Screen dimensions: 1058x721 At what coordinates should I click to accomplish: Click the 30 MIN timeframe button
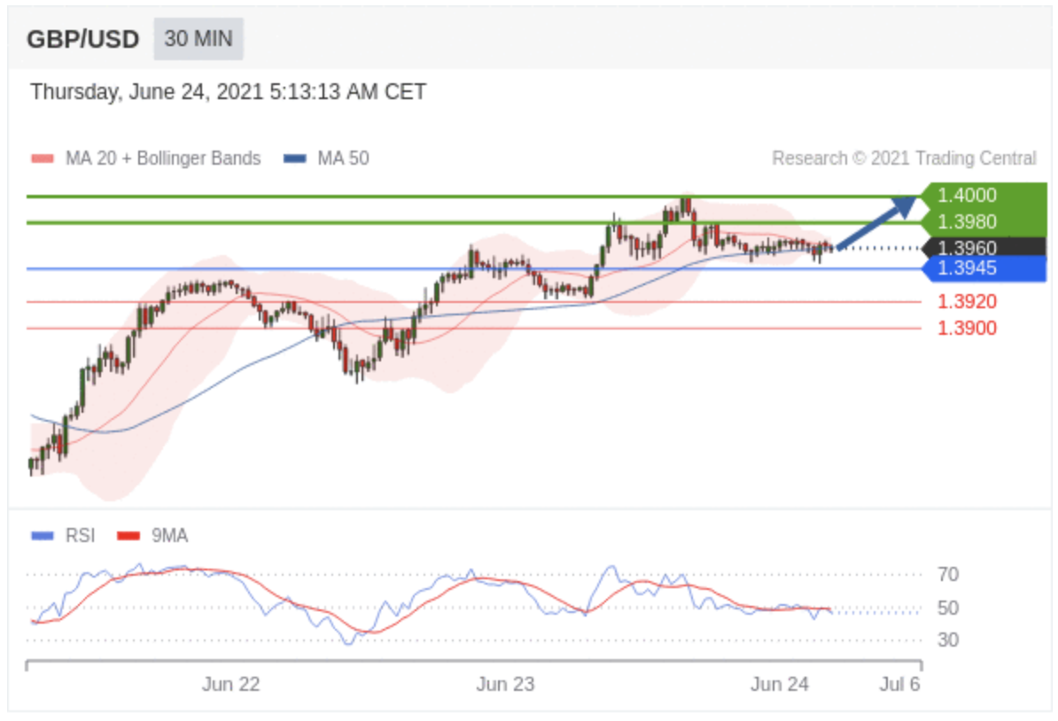tap(198, 40)
